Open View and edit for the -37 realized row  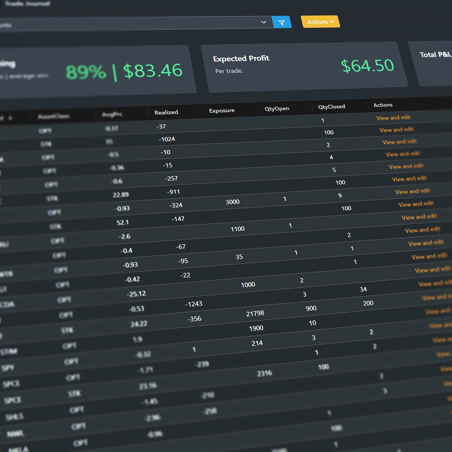(x=393, y=118)
